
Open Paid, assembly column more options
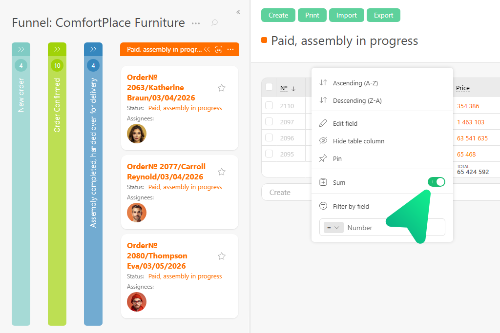tap(230, 49)
